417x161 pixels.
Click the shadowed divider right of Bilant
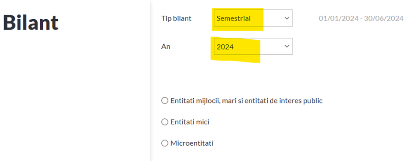(151, 80)
